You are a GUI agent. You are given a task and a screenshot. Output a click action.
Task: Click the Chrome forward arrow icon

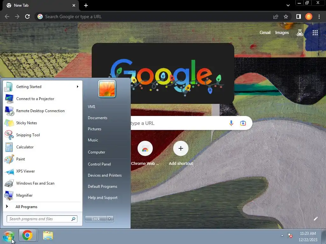[x=17, y=17]
